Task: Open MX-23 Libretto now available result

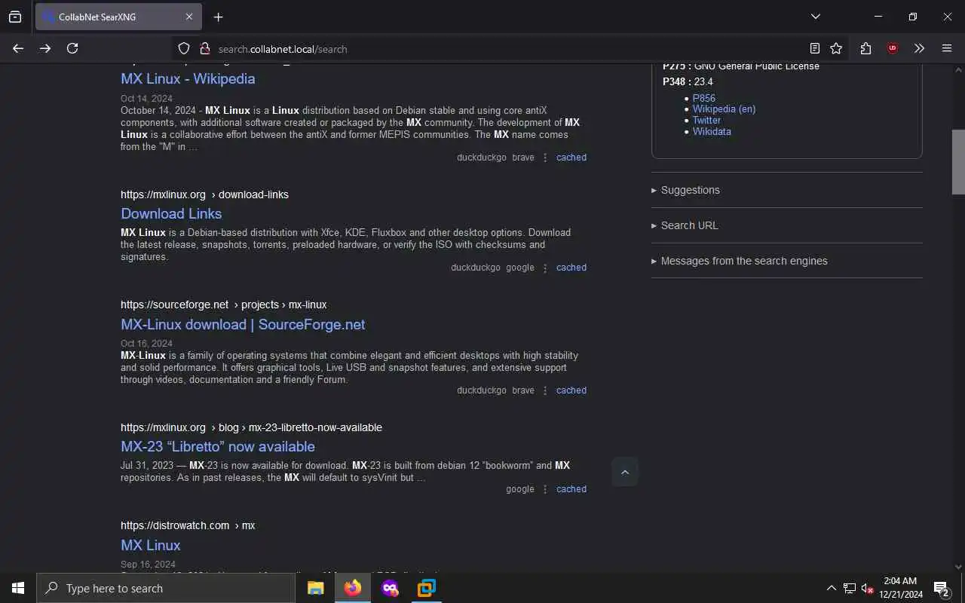Action: click(218, 446)
